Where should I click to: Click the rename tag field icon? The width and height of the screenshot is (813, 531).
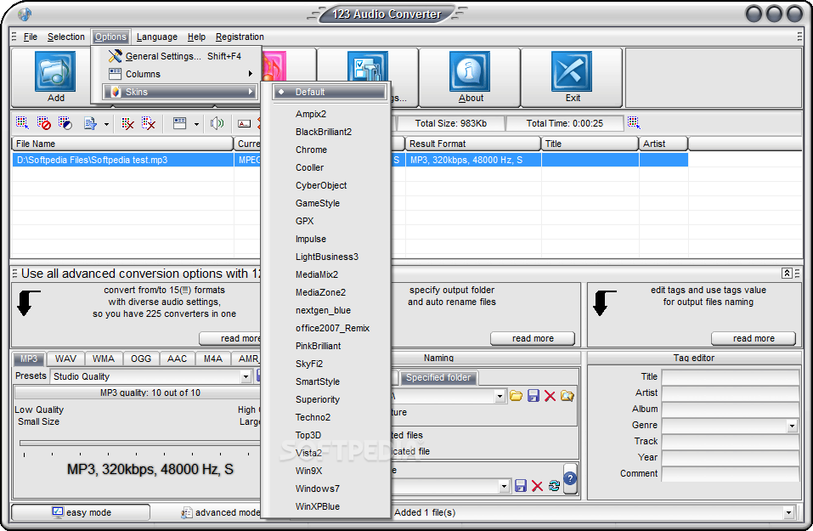click(x=244, y=123)
